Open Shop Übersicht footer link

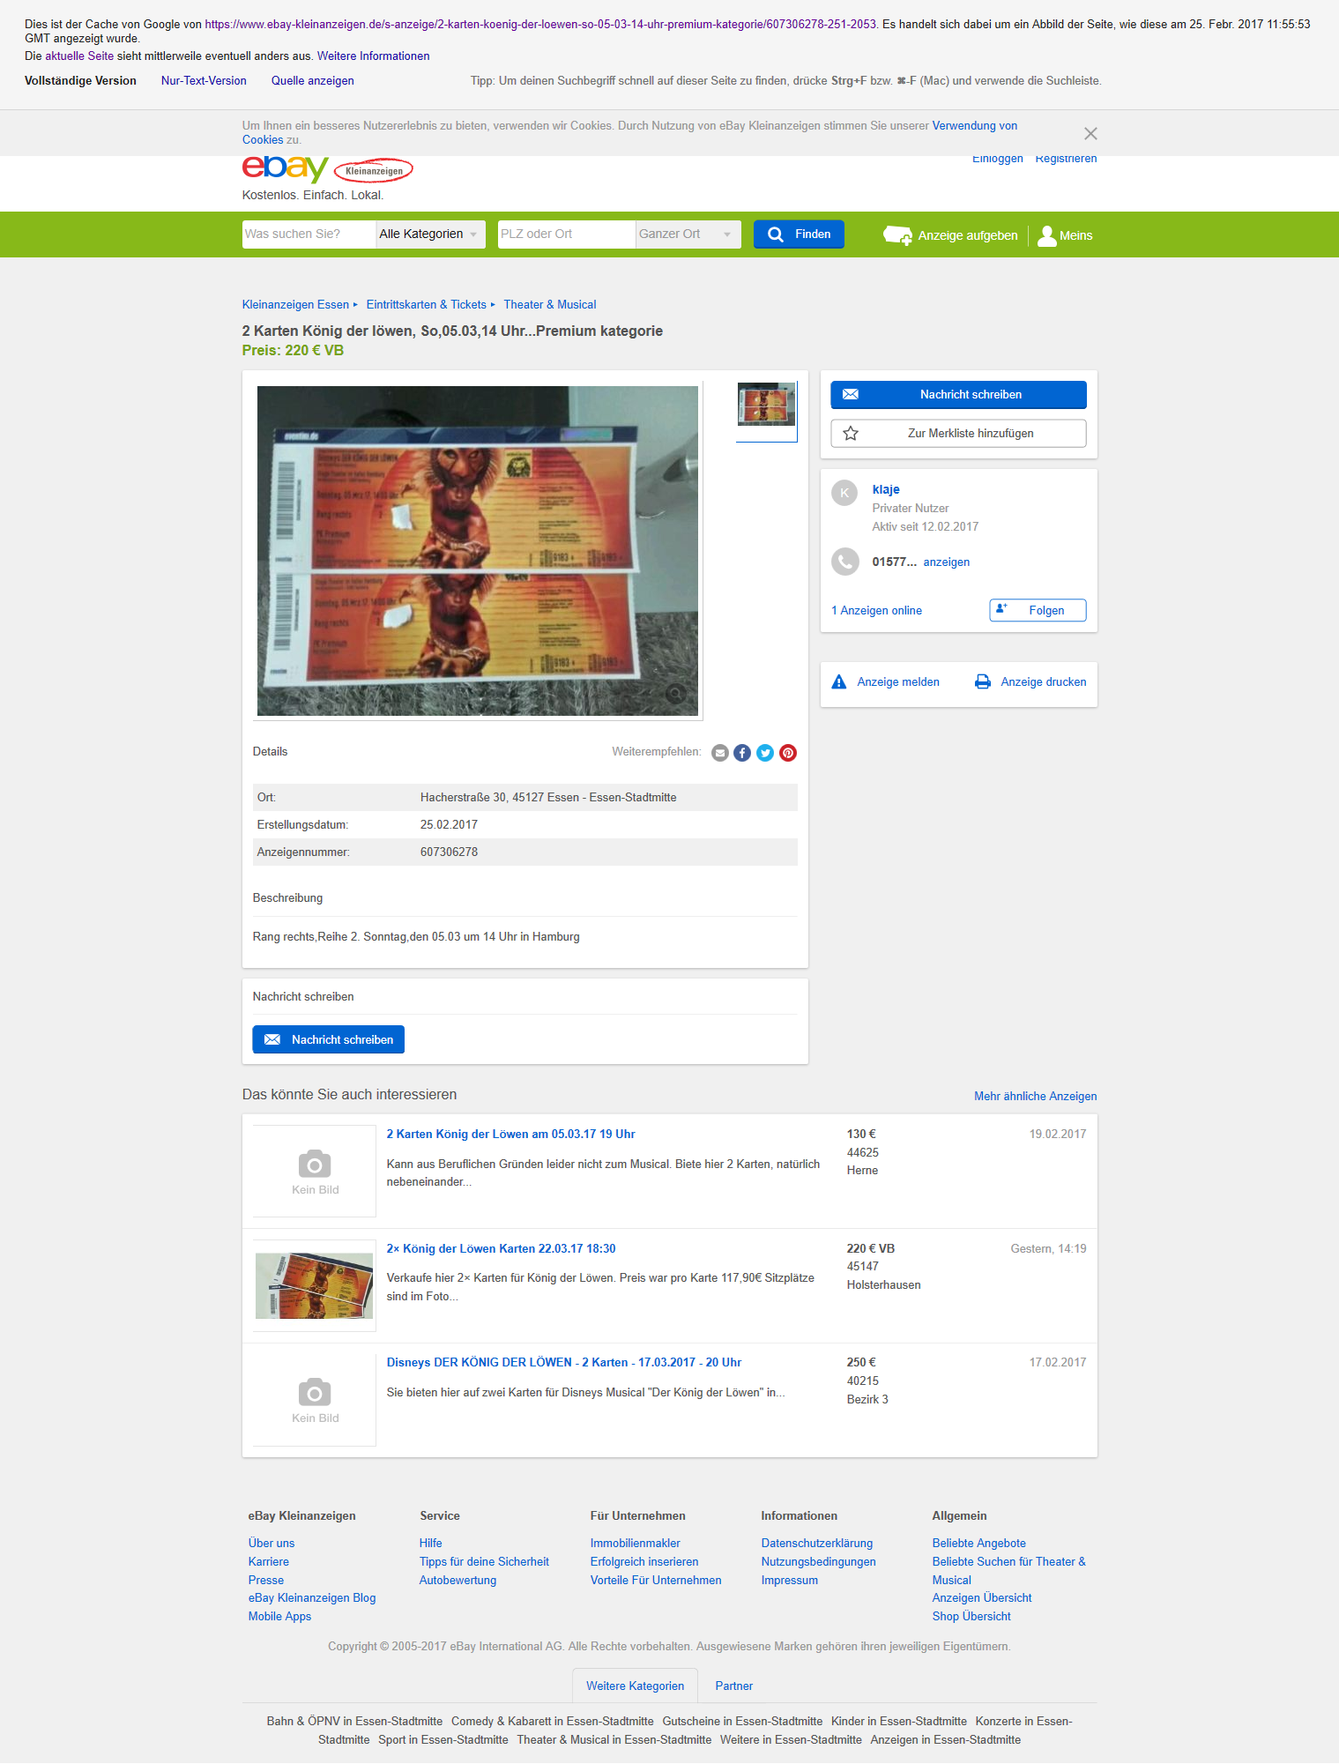[971, 1617]
